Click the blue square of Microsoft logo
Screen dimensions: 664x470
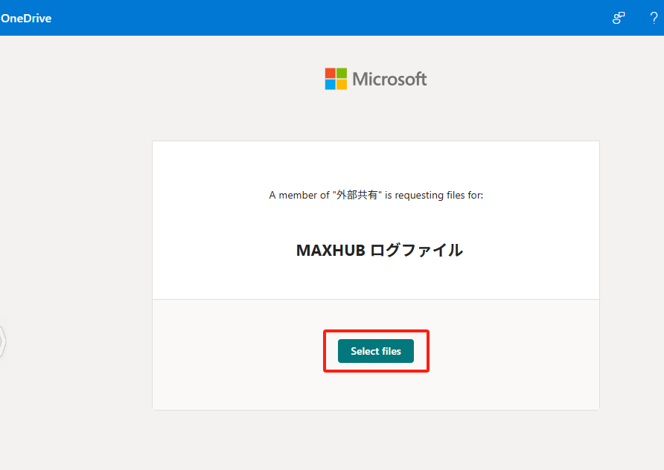331,84
